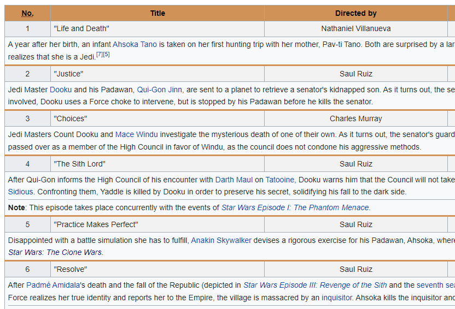This screenshot has height=309, width=455.
Task: Follow the Tatooine link
Action: (x=280, y=180)
